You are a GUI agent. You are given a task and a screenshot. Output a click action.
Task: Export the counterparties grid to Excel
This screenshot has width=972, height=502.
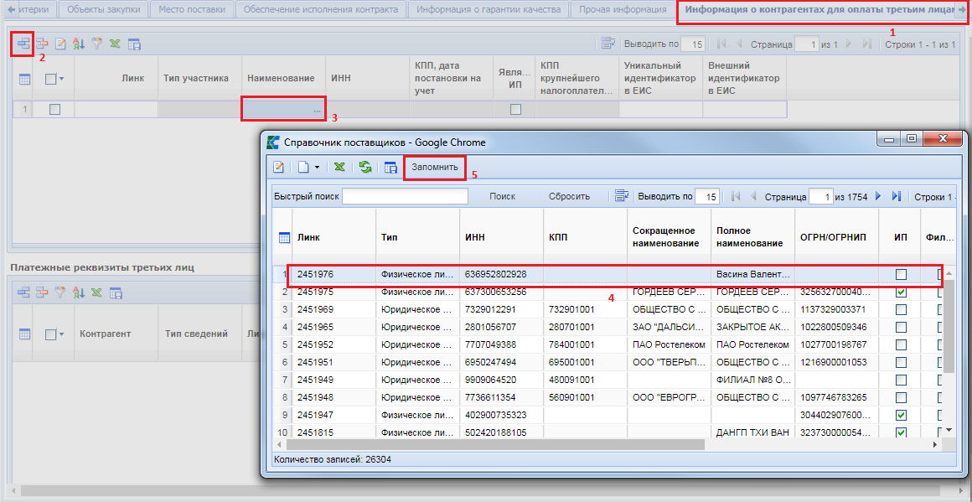click(x=115, y=44)
